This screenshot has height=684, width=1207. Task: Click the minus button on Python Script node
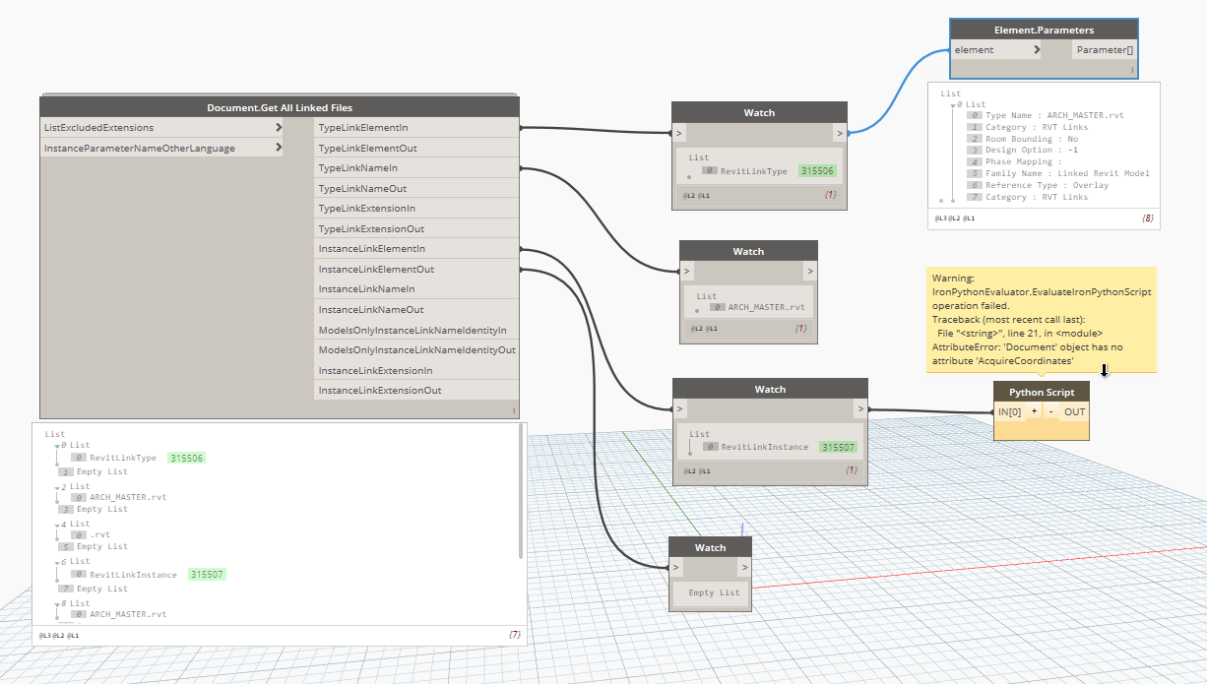(x=1050, y=411)
